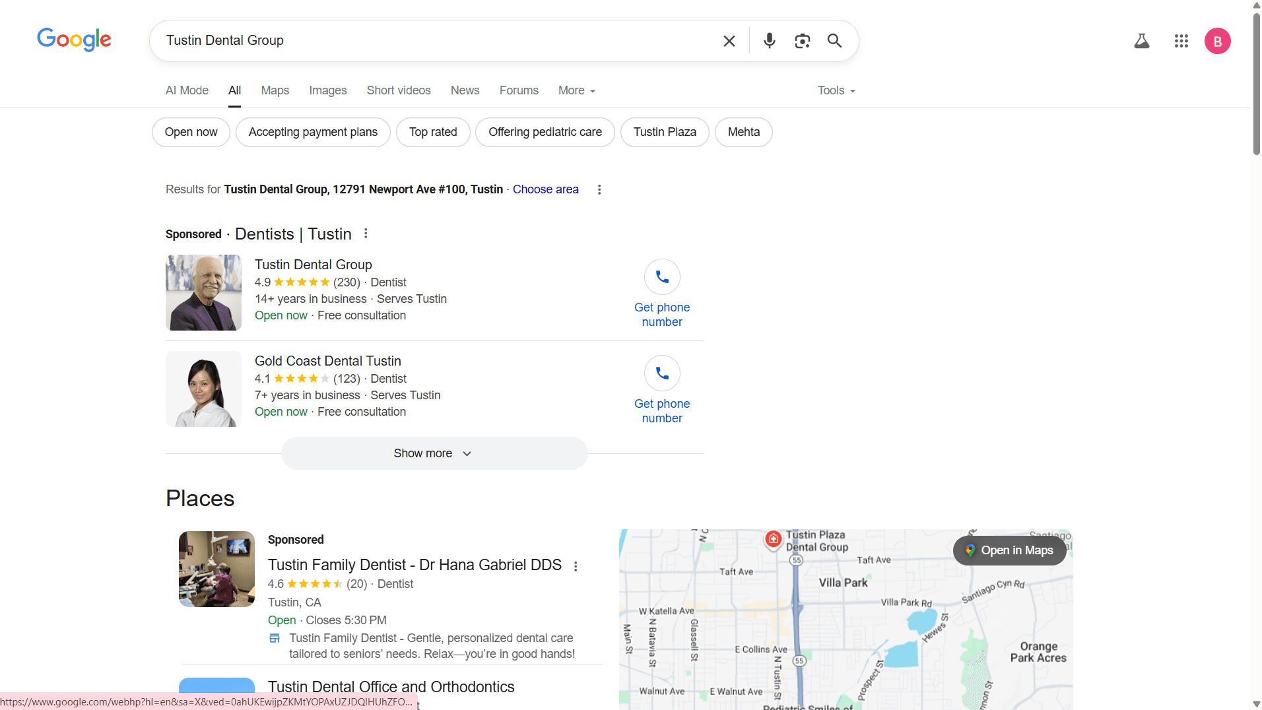This screenshot has height=710, width=1262.
Task: Submit search with the magnifier icon
Action: [x=834, y=41]
